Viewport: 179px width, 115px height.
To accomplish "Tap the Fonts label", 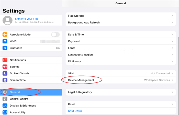I will (72, 48).
